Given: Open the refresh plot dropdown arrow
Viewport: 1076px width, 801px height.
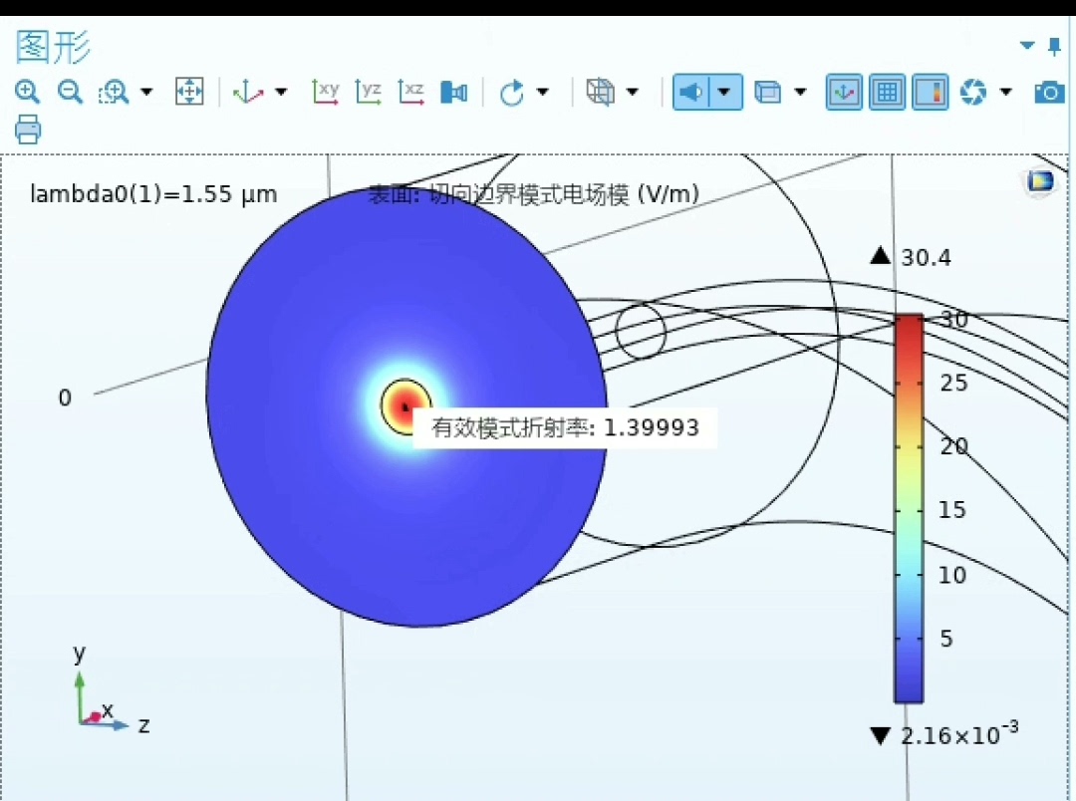Looking at the screenshot, I should (1006, 92).
